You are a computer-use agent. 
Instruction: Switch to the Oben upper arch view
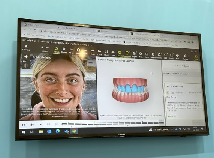[x=71, y=51]
